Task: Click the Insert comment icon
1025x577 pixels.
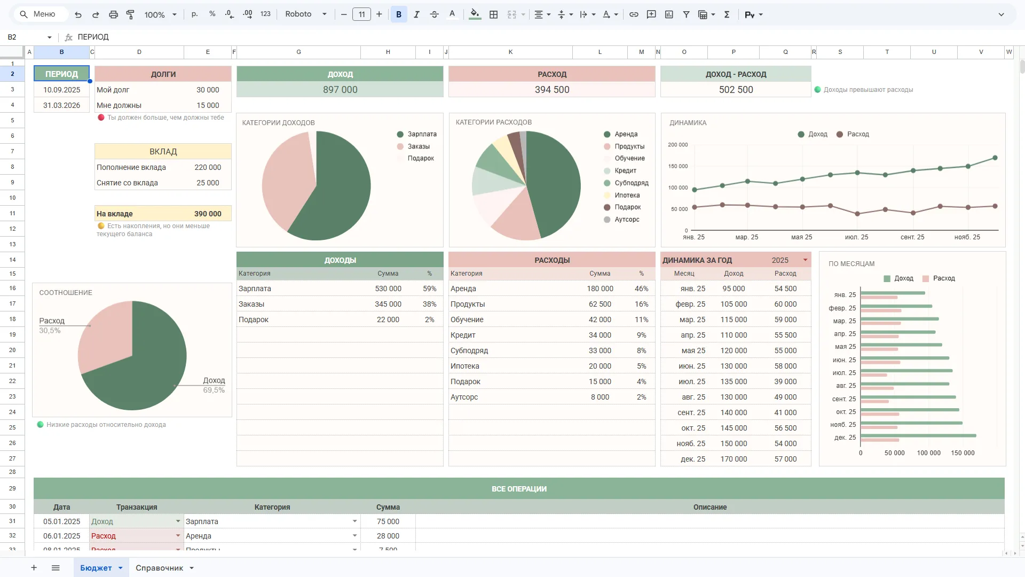Action: 651,14
